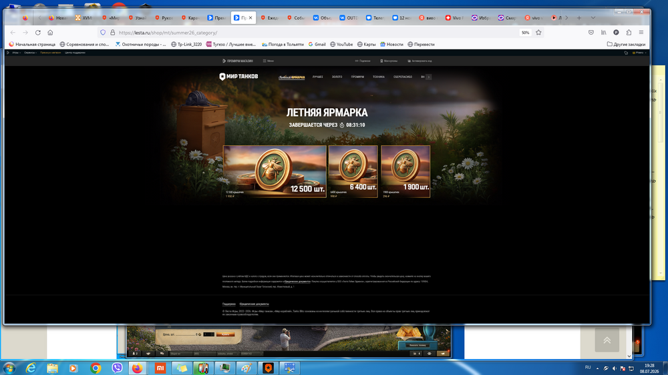Screen dimensions: 668x375
Task: Click the forward navigation arrow
Action: (25, 32)
